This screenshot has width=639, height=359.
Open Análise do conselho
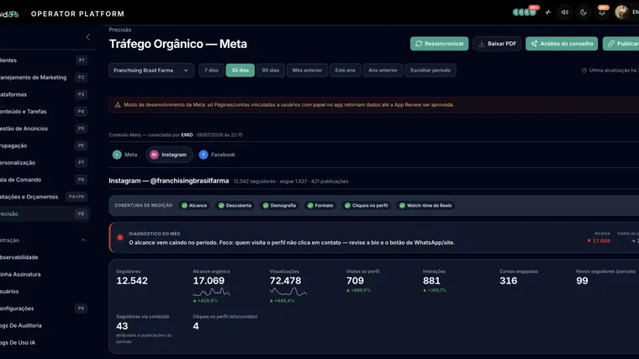point(562,44)
